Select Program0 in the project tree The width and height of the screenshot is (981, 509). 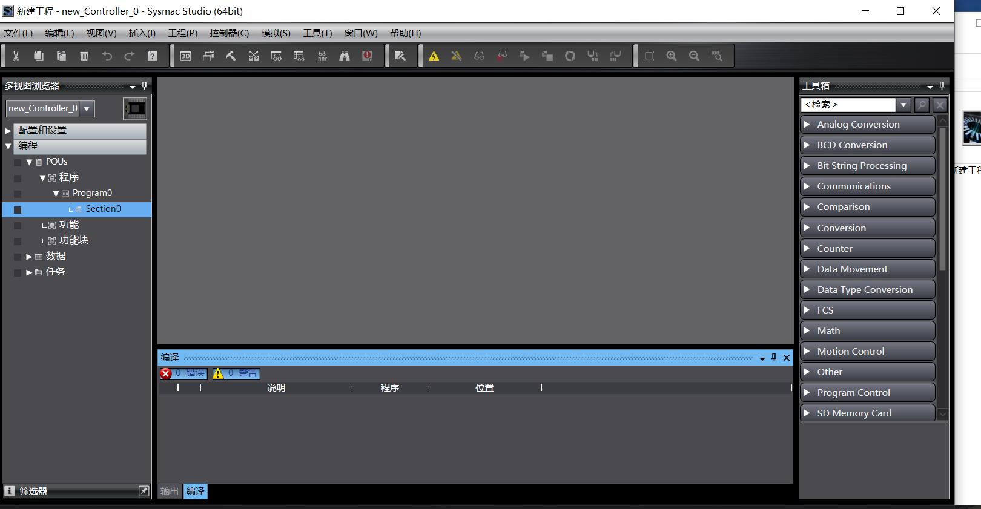pyautogui.click(x=92, y=193)
